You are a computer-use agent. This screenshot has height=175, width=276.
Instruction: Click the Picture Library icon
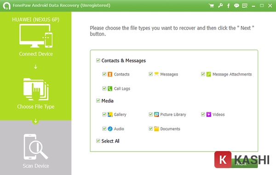click(x=156, y=114)
